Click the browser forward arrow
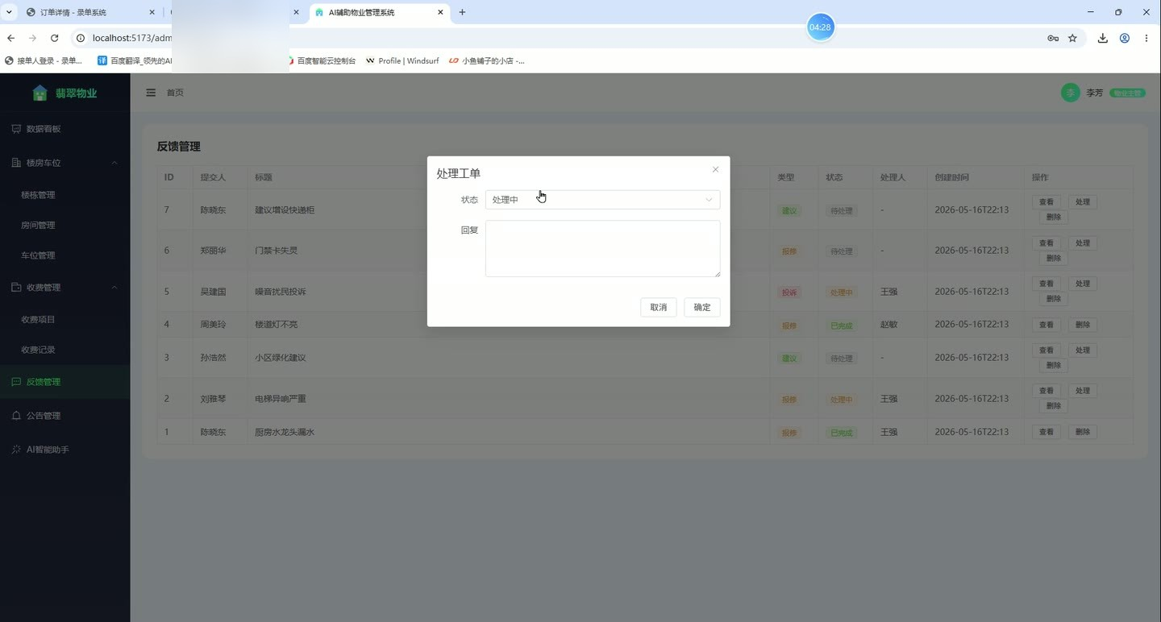Viewport: 1161px width, 622px height. 32,38
